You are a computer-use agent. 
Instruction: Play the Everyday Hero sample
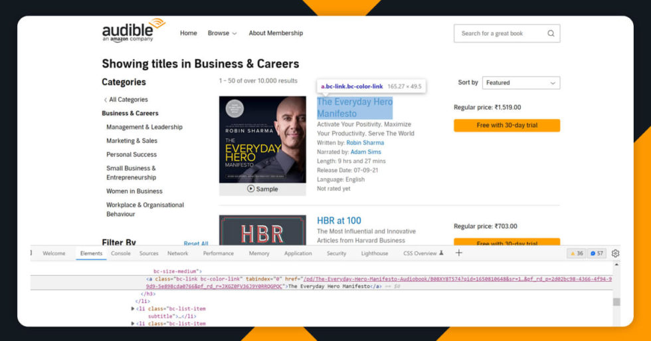click(262, 189)
